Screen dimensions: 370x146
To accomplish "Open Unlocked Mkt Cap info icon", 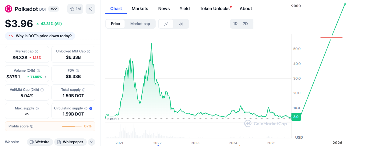I will (x=89, y=52).
